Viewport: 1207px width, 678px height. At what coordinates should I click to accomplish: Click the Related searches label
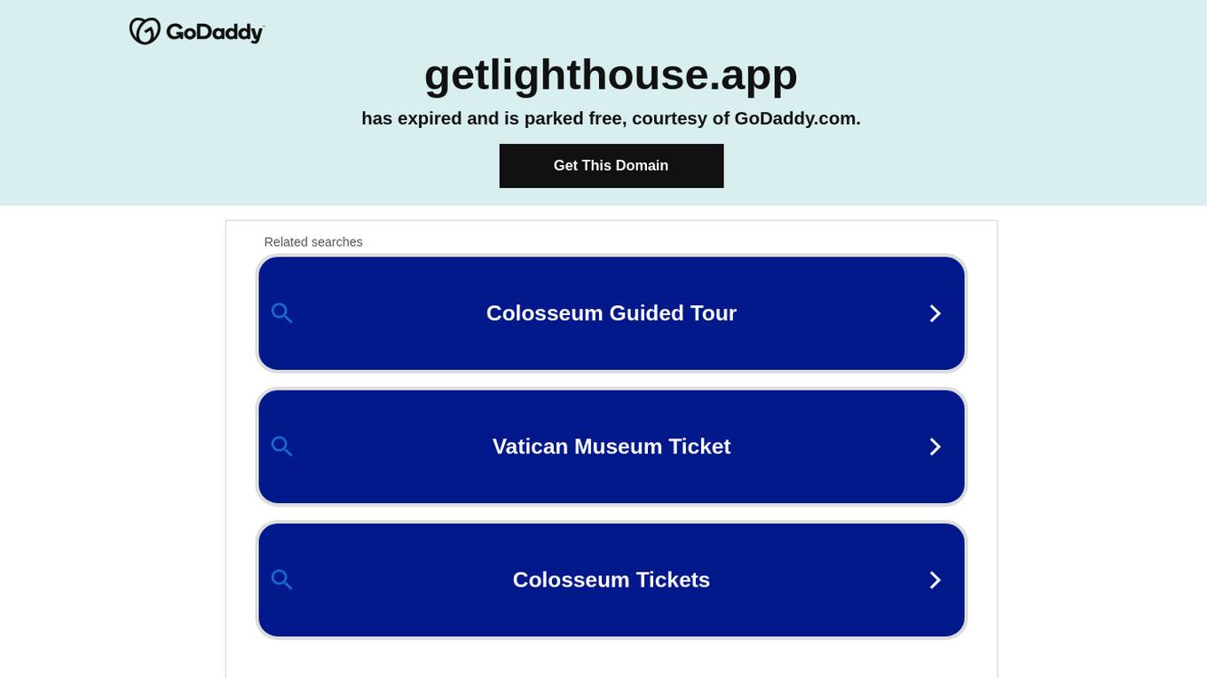(313, 241)
